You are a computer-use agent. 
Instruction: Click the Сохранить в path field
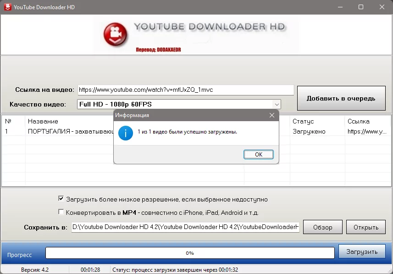pyautogui.click(x=185, y=227)
